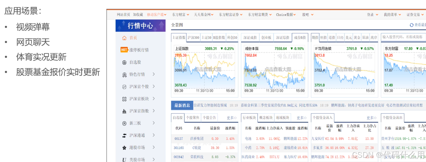Click the 新三板 sidebar icon
This screenshot has width=426, height=162.
tap(124, 123)
